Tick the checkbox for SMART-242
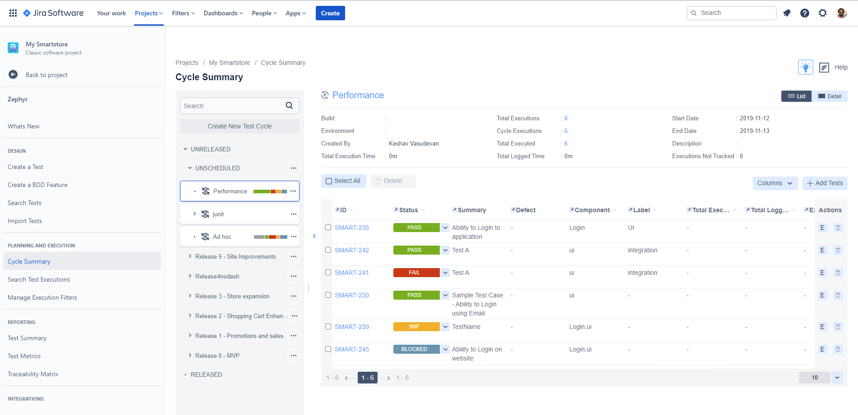The width and height of the screenshot is (858, 415). point(328,250)
